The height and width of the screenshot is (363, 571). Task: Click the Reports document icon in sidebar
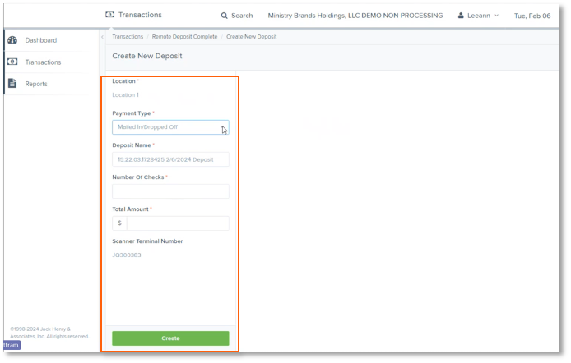(x=12, y=84)
